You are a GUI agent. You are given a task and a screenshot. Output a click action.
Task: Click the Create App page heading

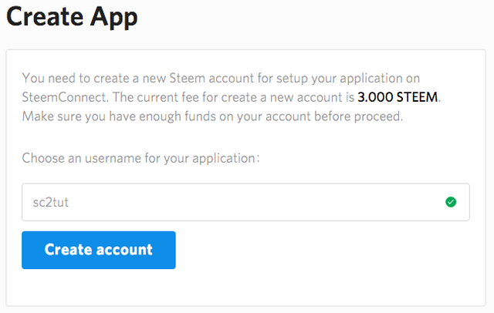72,17
